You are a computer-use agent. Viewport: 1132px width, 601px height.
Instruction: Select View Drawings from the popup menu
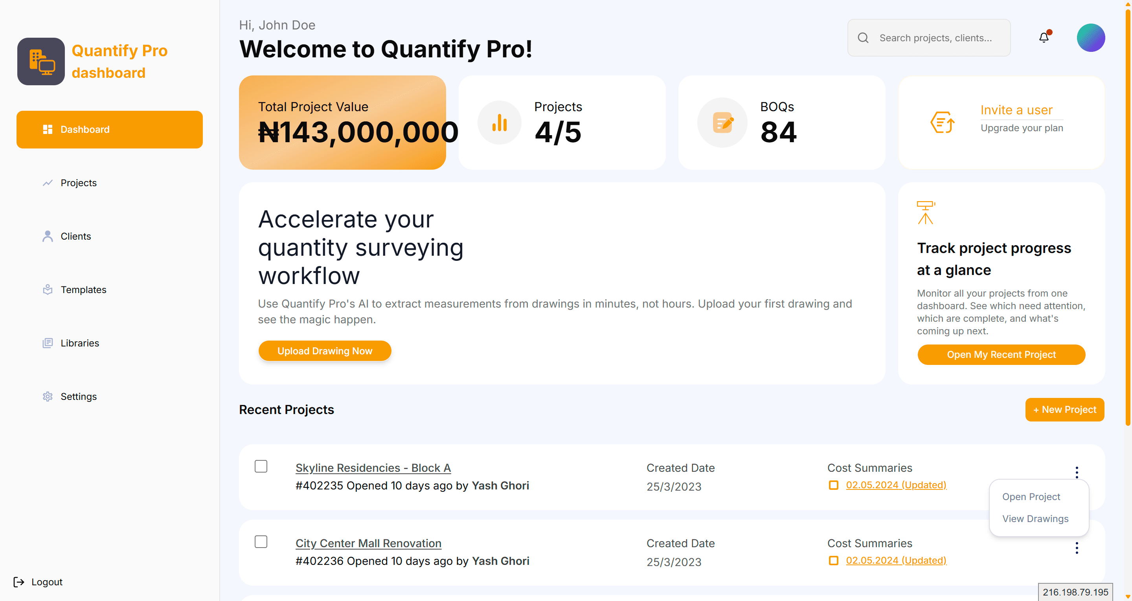[x=1035, y=519]
